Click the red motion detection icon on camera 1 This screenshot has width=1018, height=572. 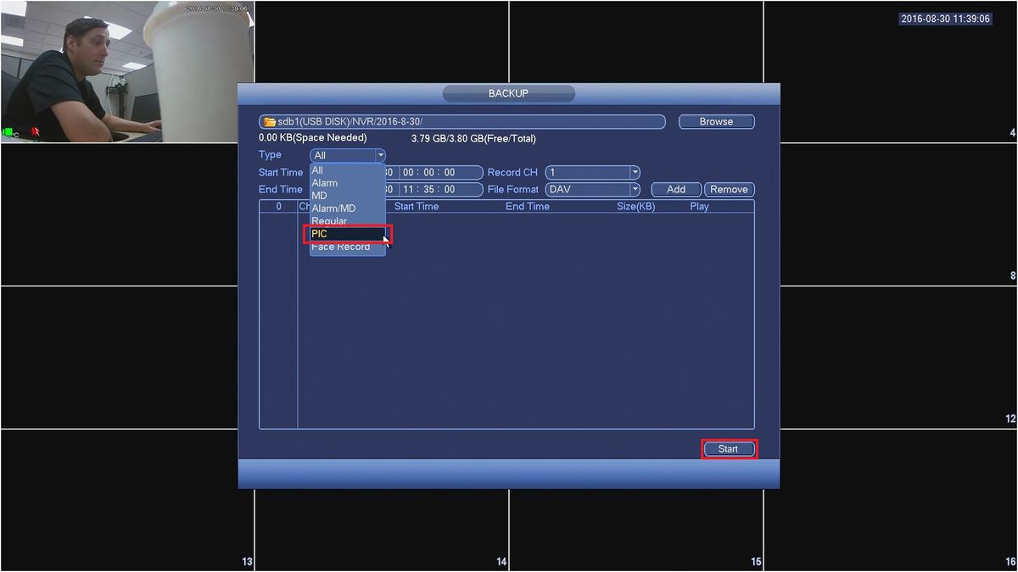point(35,132)
